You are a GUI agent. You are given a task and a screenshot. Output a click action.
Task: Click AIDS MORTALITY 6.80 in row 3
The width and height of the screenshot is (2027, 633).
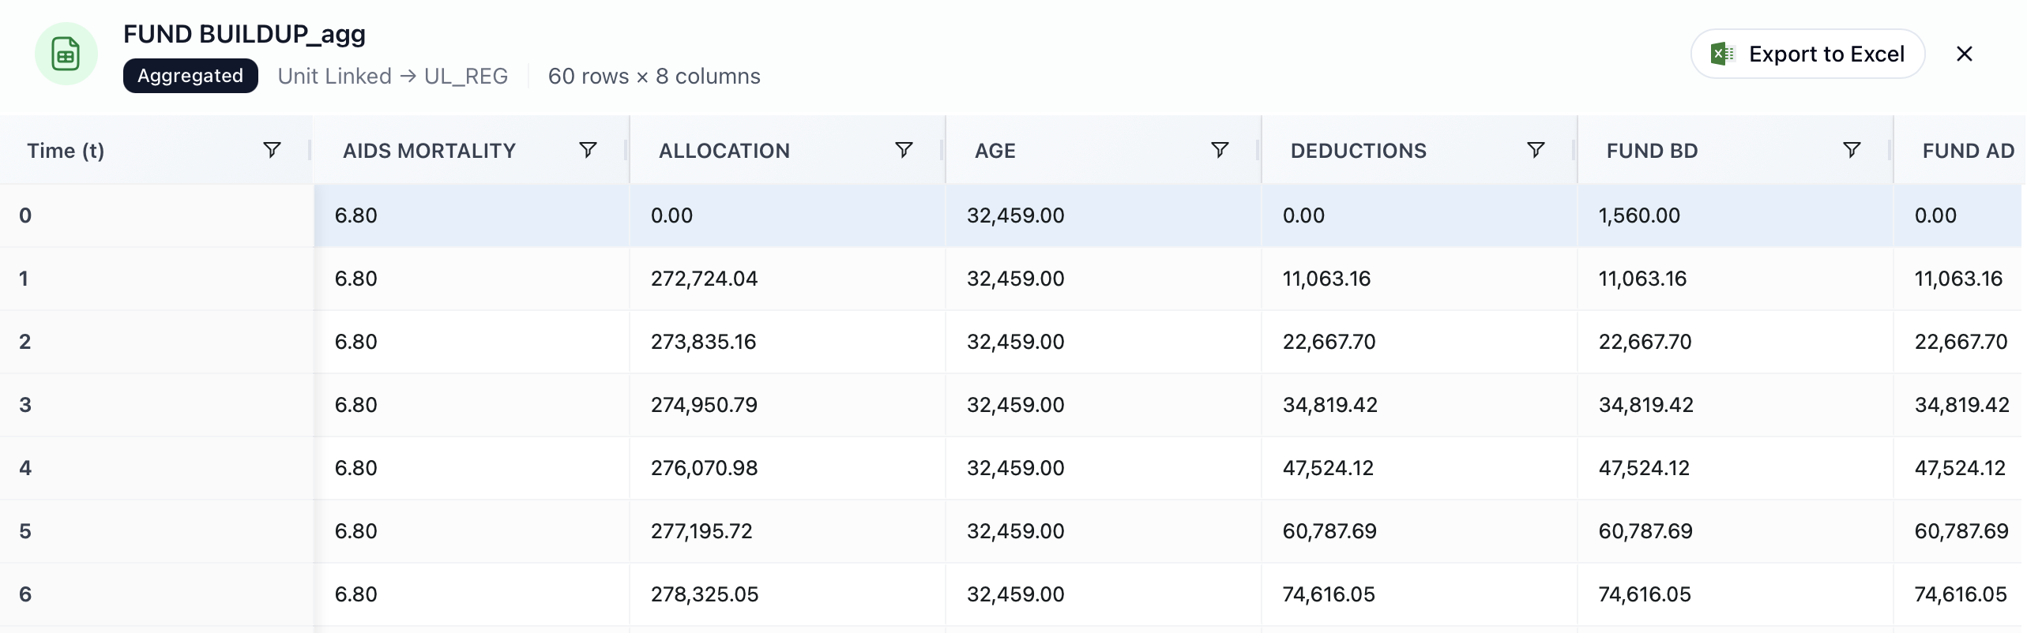pos(355,405)
